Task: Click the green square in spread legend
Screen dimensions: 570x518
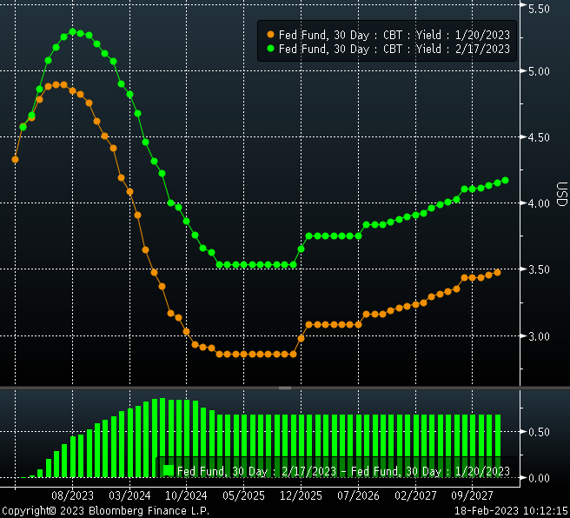Action: (x=168, y=470)
